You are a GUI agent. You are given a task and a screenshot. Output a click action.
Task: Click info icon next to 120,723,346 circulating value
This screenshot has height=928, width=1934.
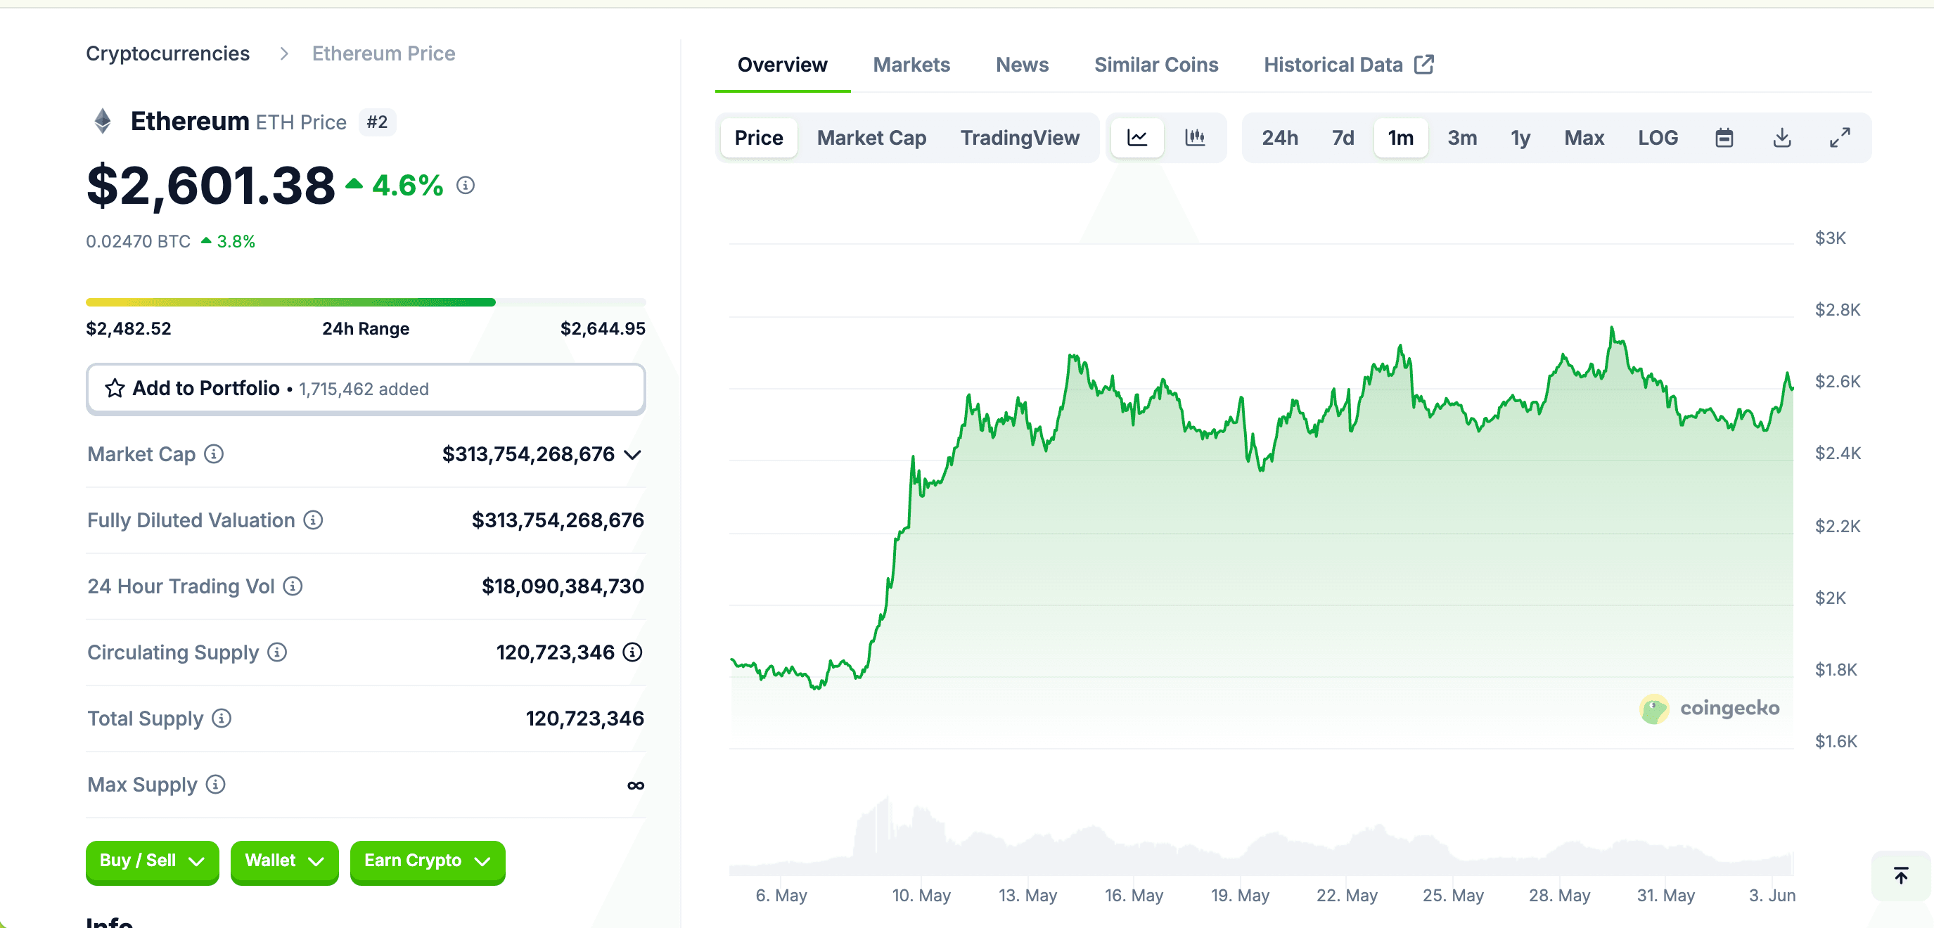click(633, 652)
